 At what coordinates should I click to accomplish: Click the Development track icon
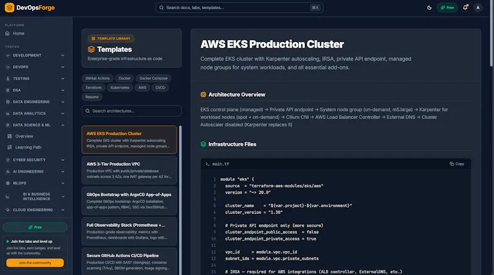pyautogui.click(x=8, y=55)
